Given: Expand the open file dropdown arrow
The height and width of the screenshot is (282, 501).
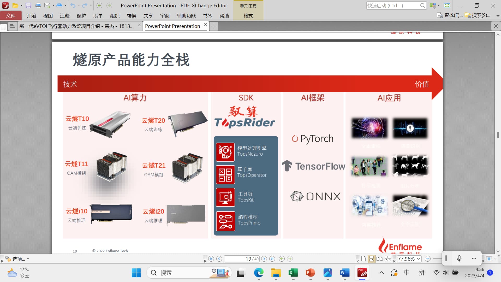Looking at the screenshot, I should pyautogui.click(x=21, y=5).
